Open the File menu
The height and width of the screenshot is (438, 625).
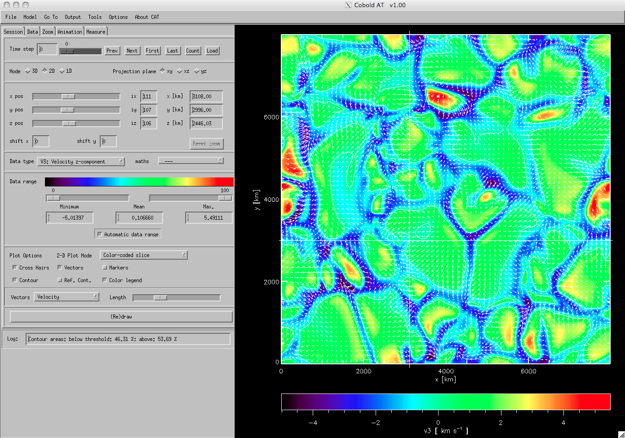coord(11,17)
